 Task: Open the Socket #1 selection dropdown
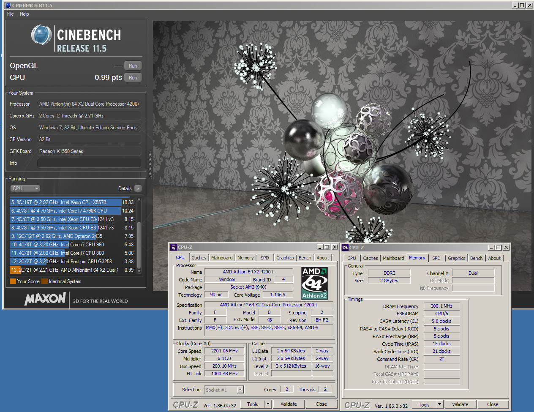coord(224,390)
